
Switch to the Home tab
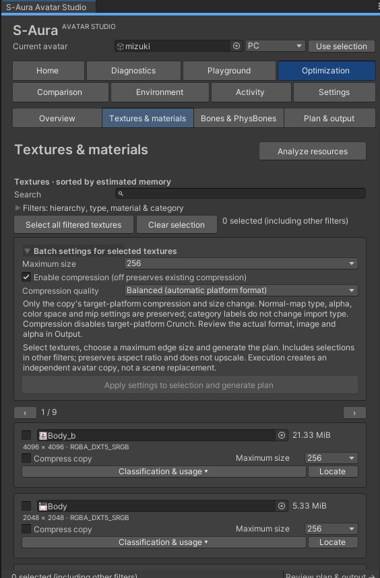point(49,71)
